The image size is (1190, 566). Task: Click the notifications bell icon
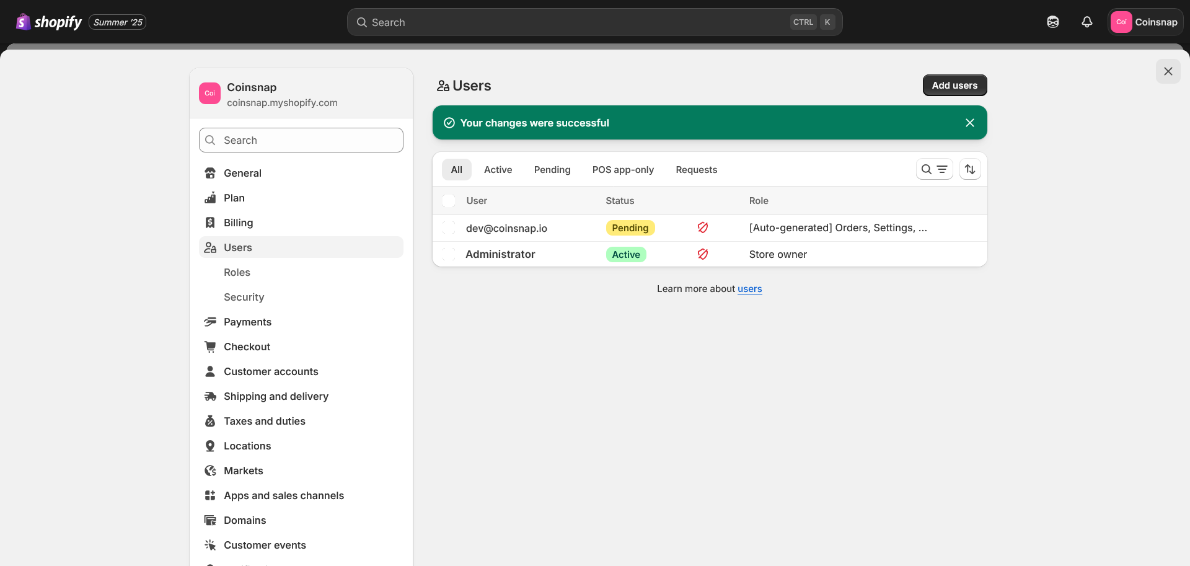pos(1086,22)
